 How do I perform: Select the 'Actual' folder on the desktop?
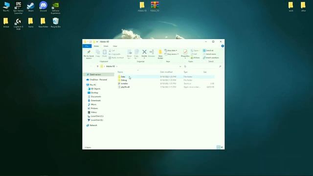pos(6,22)
